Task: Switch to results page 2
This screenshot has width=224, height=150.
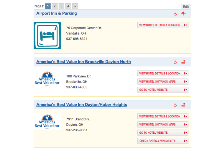Action: [x=54, y=6]
